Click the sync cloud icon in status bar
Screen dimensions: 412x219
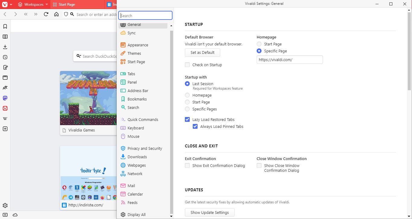[x=15, y=215]
